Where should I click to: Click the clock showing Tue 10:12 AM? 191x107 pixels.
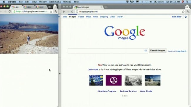tap(172, 2)
